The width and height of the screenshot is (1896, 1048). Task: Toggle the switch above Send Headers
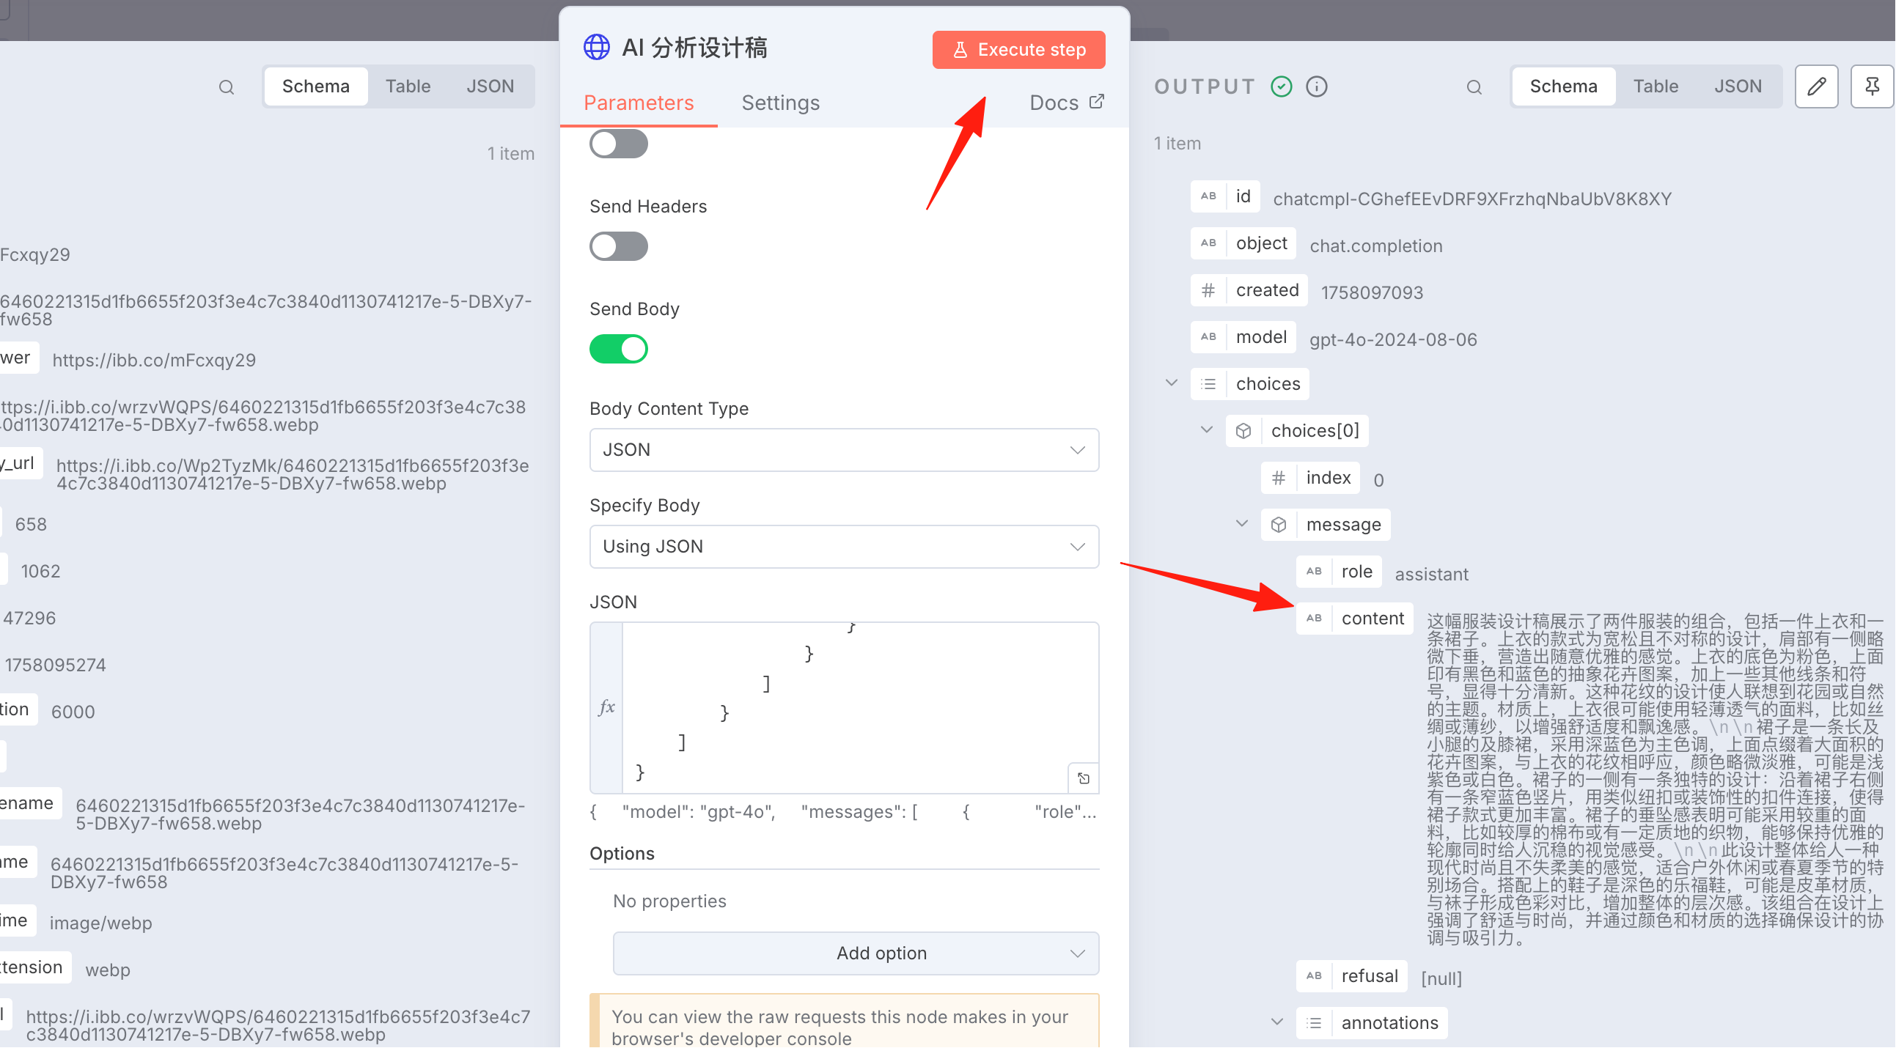coord(618,144)
